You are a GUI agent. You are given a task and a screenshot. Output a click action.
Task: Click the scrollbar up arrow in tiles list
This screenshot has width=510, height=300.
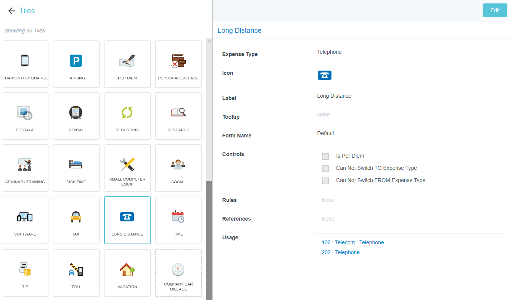(x=209, y=41)
